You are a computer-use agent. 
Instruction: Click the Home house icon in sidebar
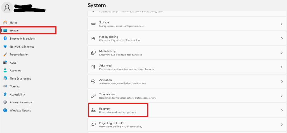[x=5, y=22]
